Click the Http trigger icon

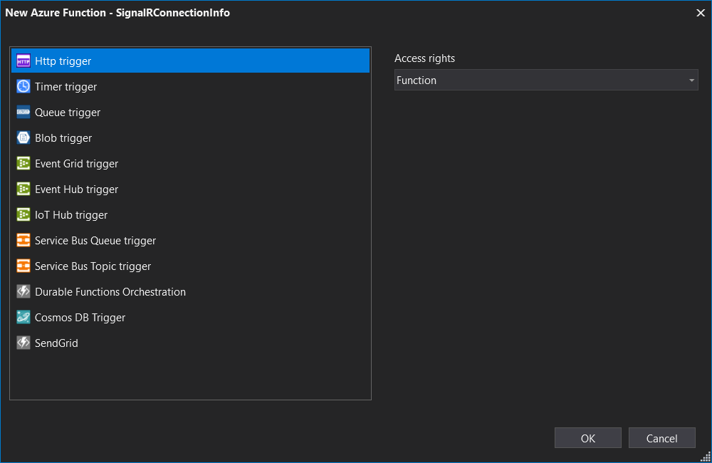click(x=23, y=61)
